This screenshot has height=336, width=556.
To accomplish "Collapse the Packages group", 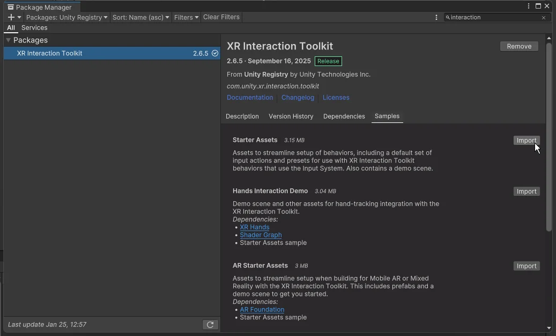I will pyautogui.click(x=9, y=40).
